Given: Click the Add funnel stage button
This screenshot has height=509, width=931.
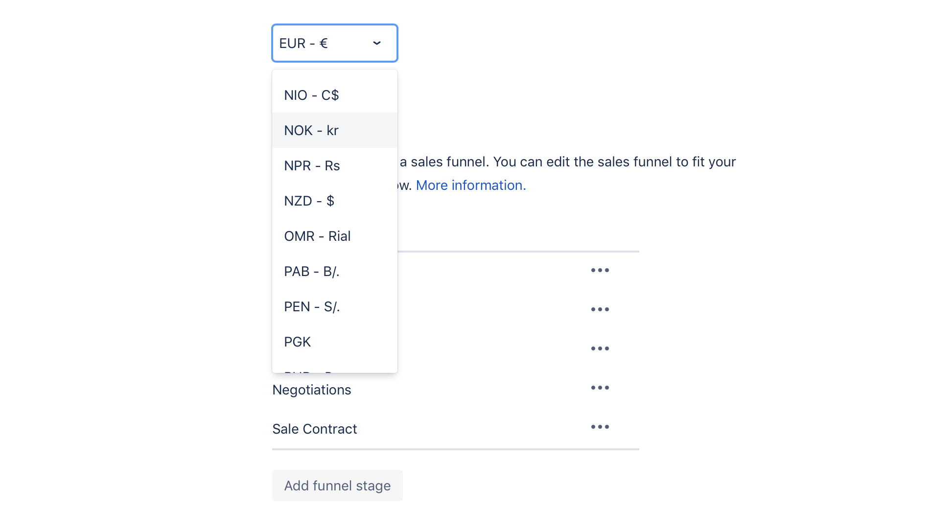Looking at the screenshot, I should (337, 486).
